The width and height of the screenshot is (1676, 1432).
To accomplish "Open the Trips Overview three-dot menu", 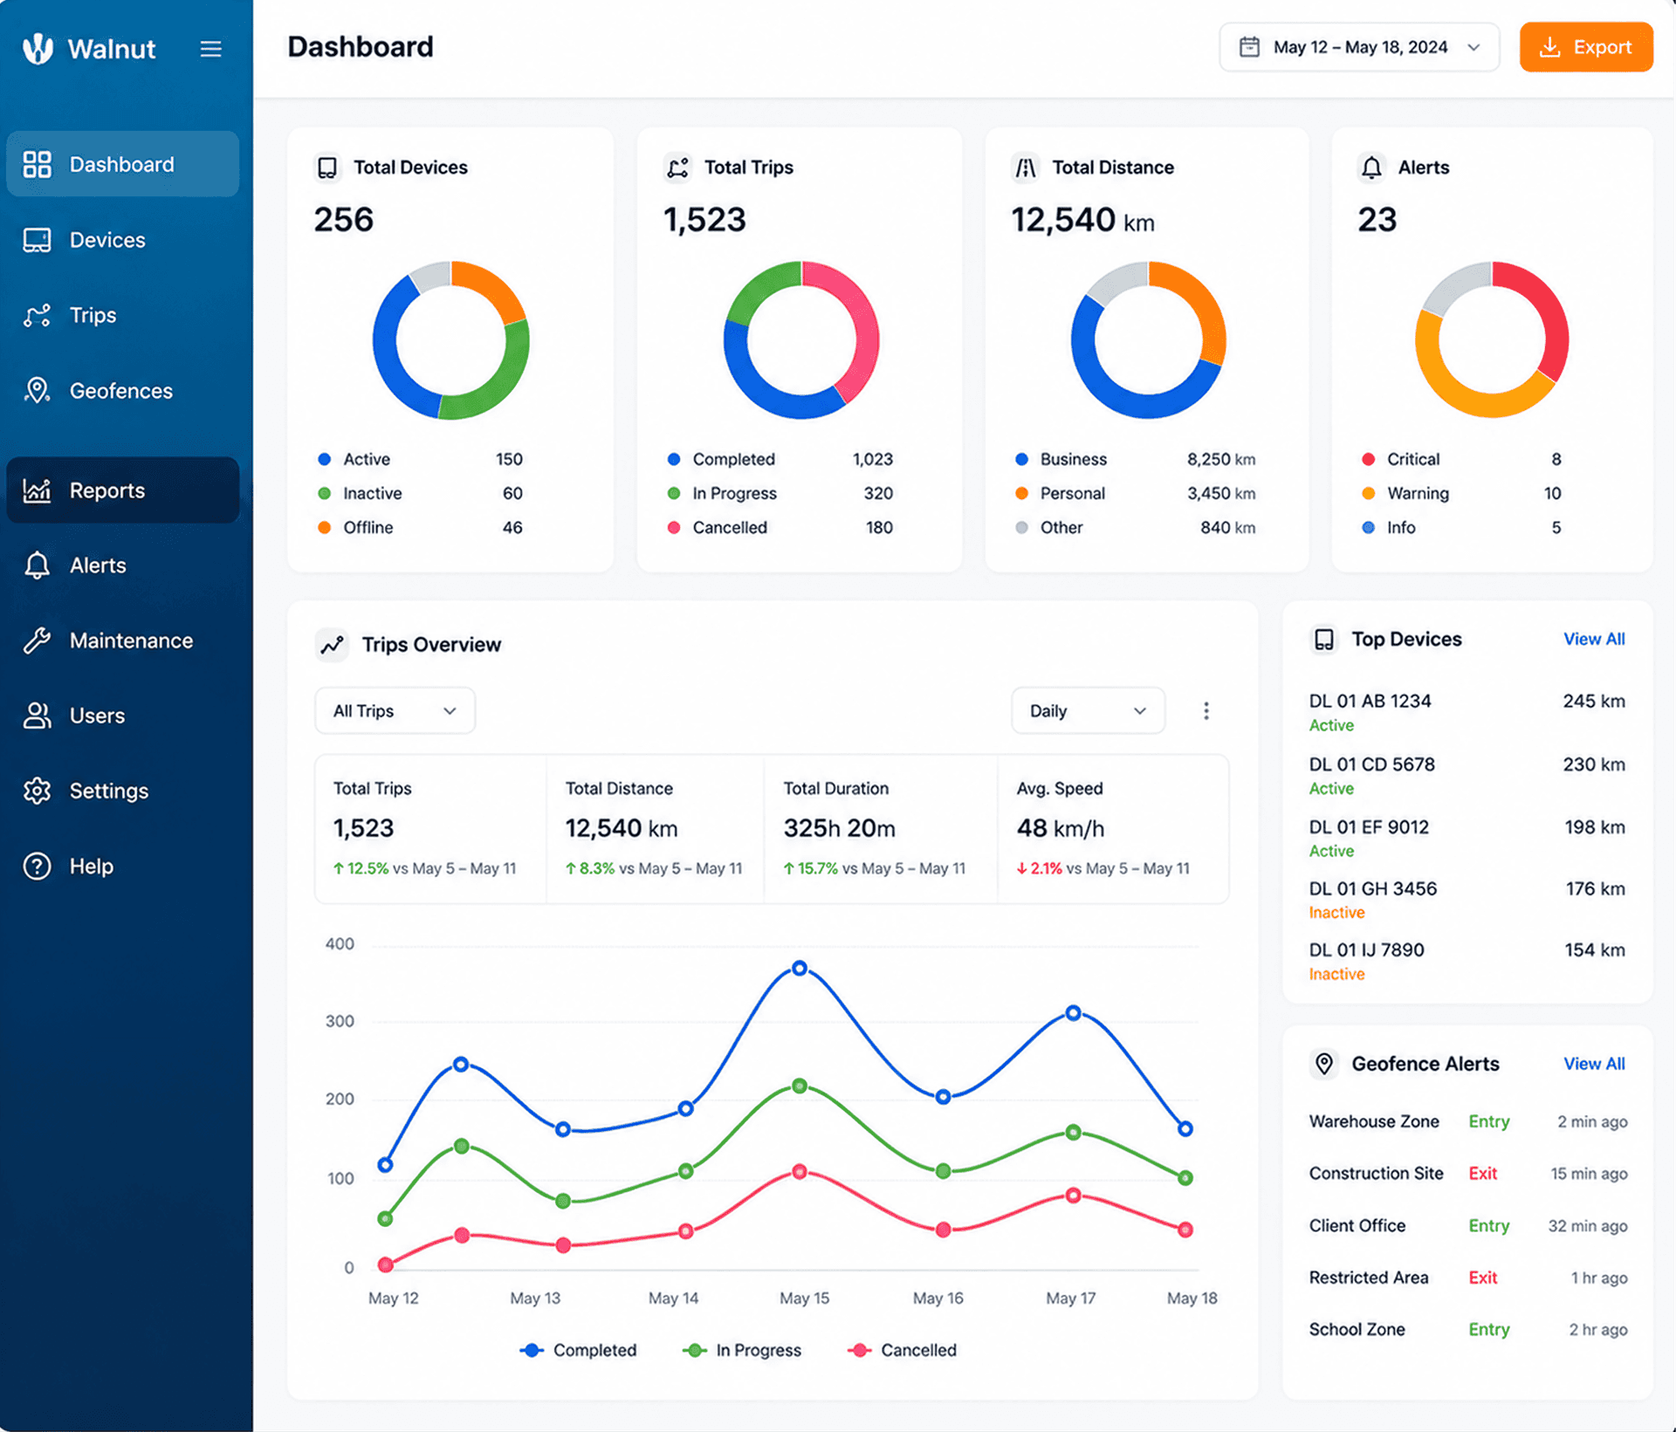I will [1205, 711].
